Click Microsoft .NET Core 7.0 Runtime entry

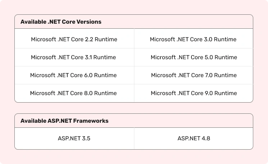click(194, 75)
